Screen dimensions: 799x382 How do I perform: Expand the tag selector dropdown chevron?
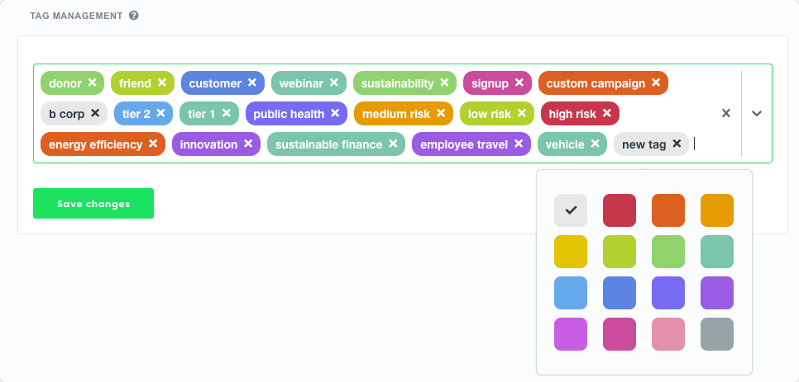click(757, 113)
